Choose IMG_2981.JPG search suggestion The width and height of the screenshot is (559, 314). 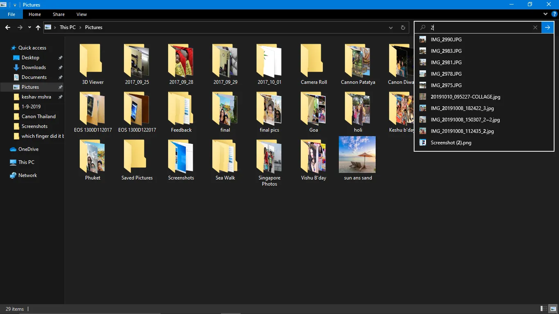point(484,63)
